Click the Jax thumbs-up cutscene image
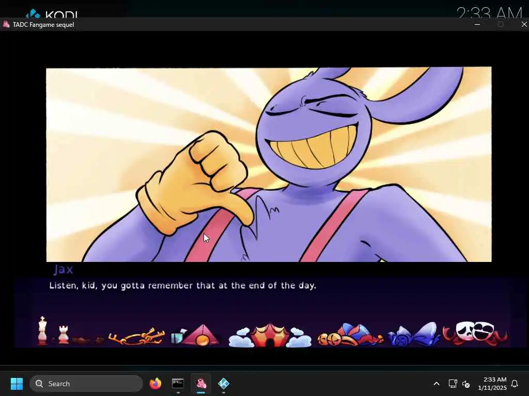This screenshot has height=396, width=529. (x=269, y=164)
